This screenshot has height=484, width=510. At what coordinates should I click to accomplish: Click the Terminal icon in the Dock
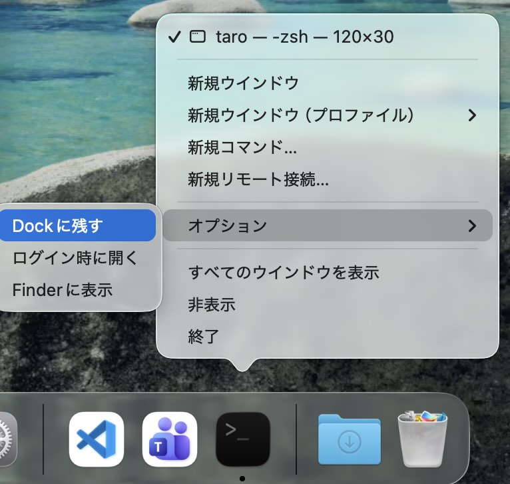pos(243,439)
